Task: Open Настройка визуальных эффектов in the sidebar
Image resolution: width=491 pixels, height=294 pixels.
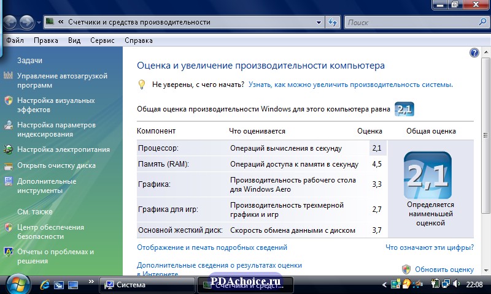Action: 55,105
